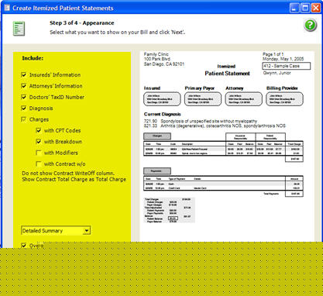Click the 412 - Sample Case box in preview

pyautogui.click(x=286, y=66)
